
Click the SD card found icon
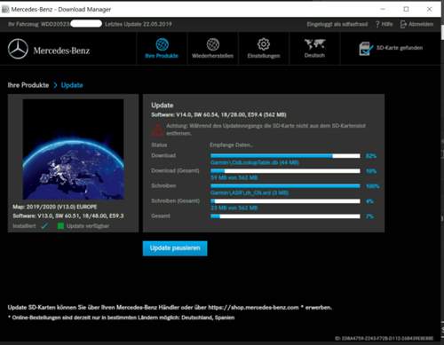pos(366,49)
